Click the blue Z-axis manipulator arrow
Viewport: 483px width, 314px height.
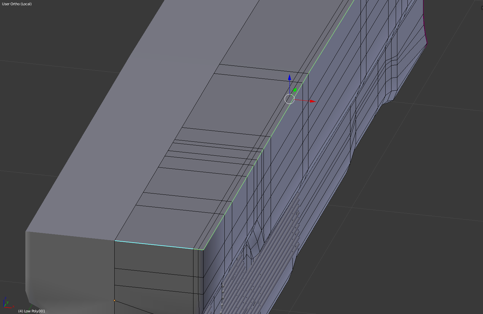click(x=290, y=78)
